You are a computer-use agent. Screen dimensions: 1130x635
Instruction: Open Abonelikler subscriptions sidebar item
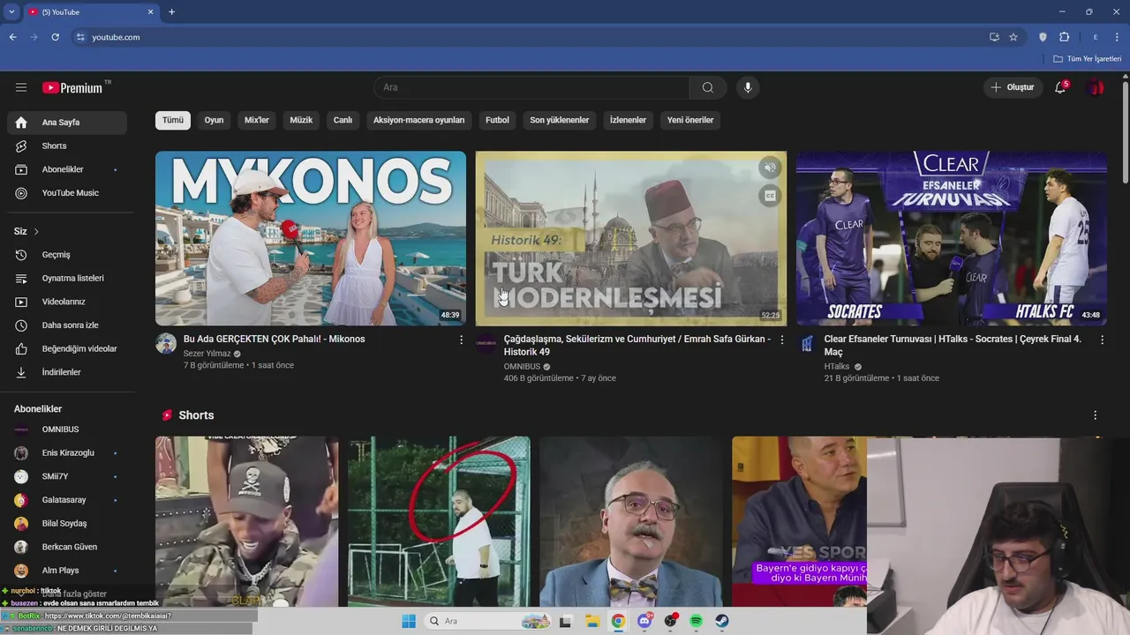point(67,169)
